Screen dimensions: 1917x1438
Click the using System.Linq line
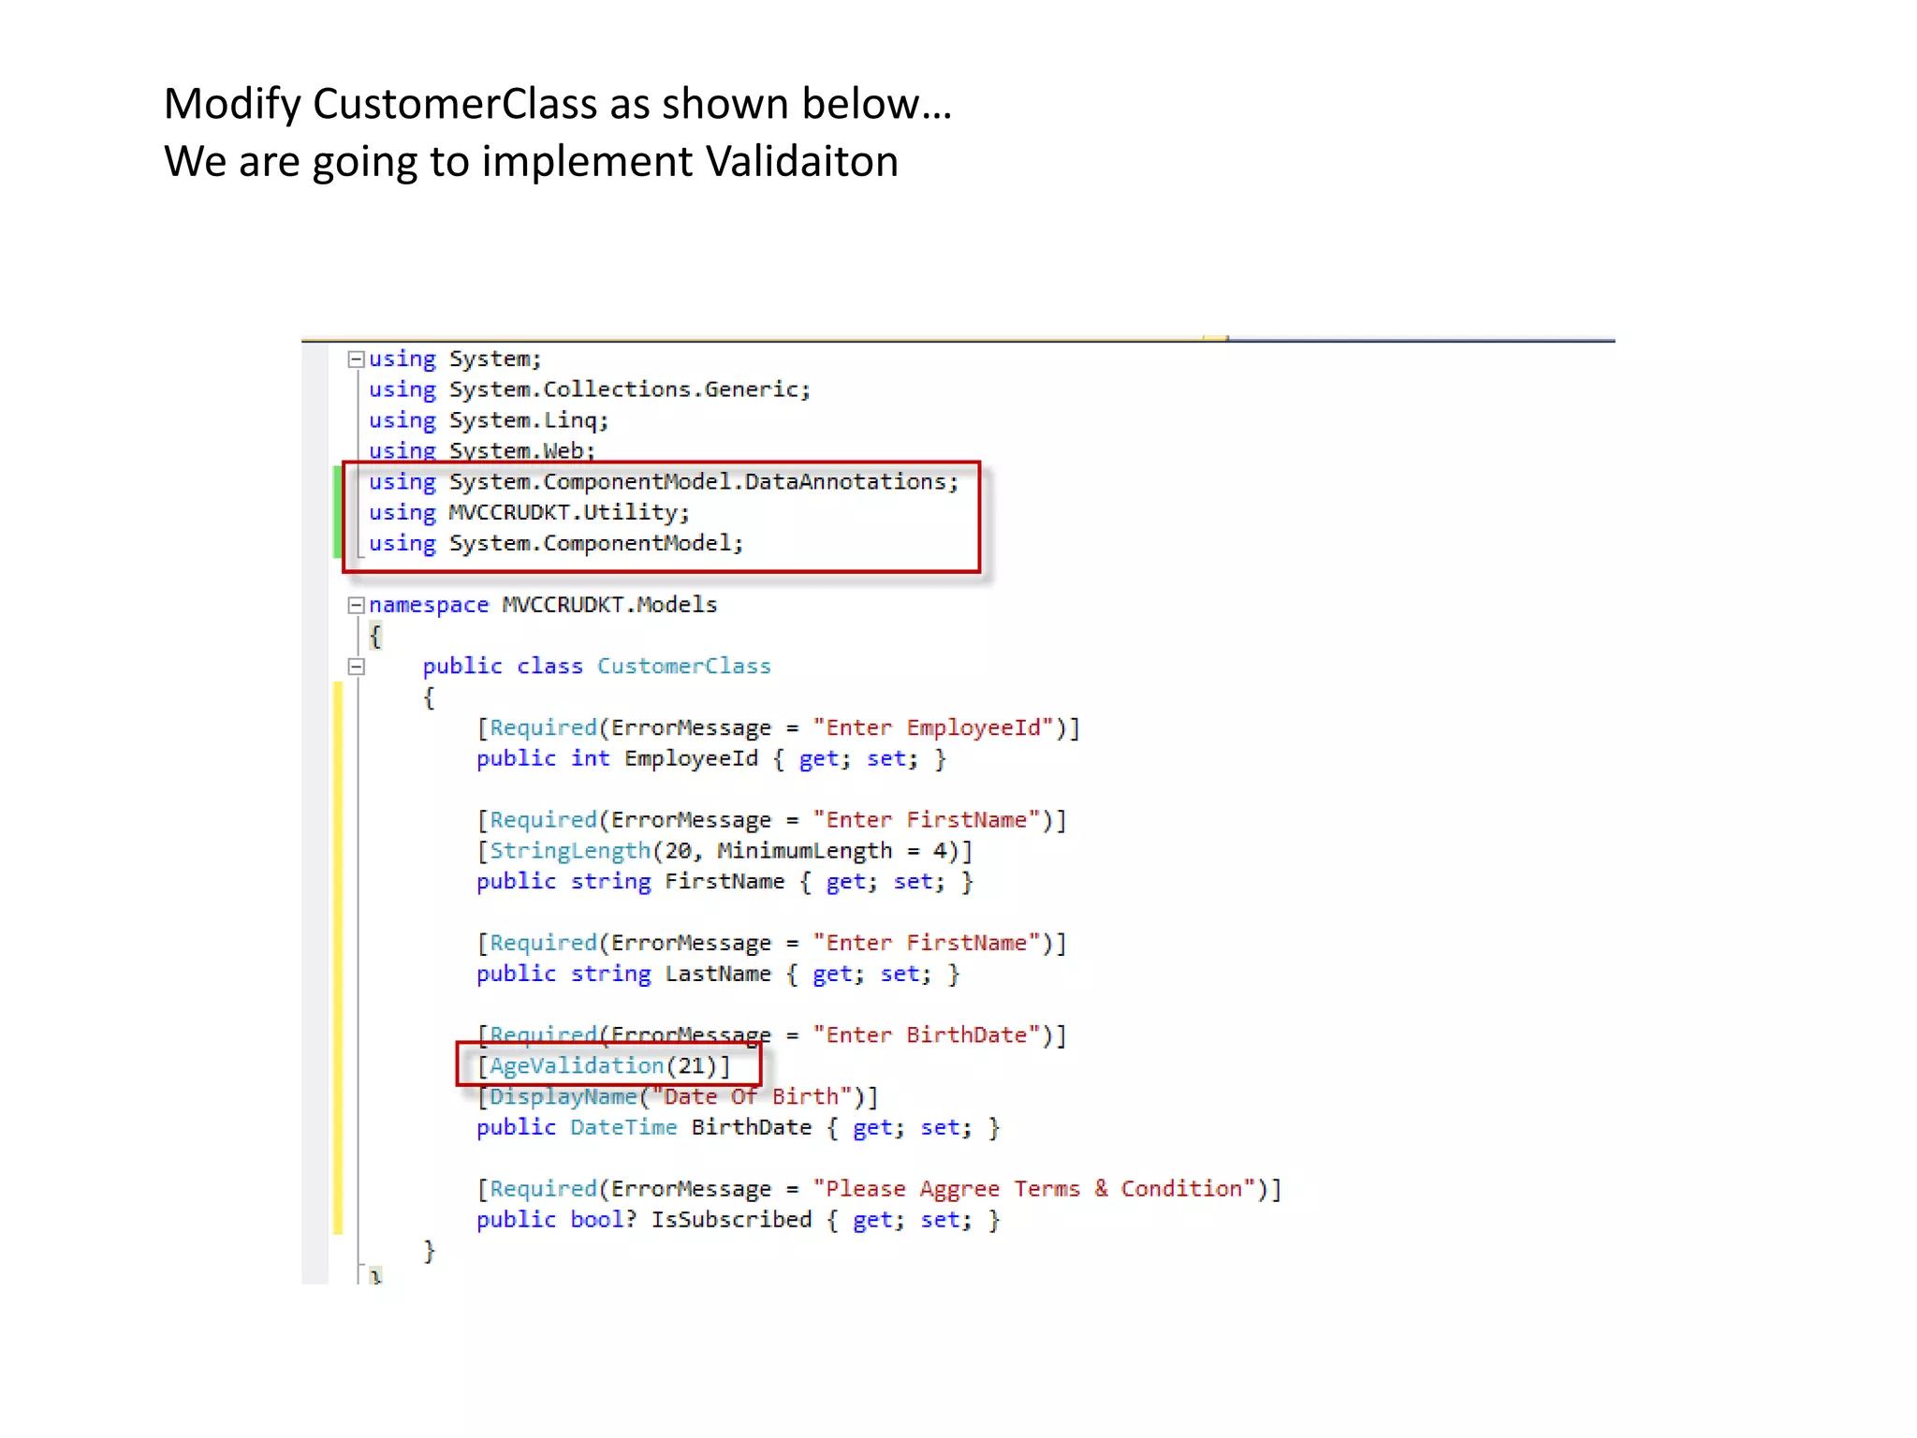(488, 420)
